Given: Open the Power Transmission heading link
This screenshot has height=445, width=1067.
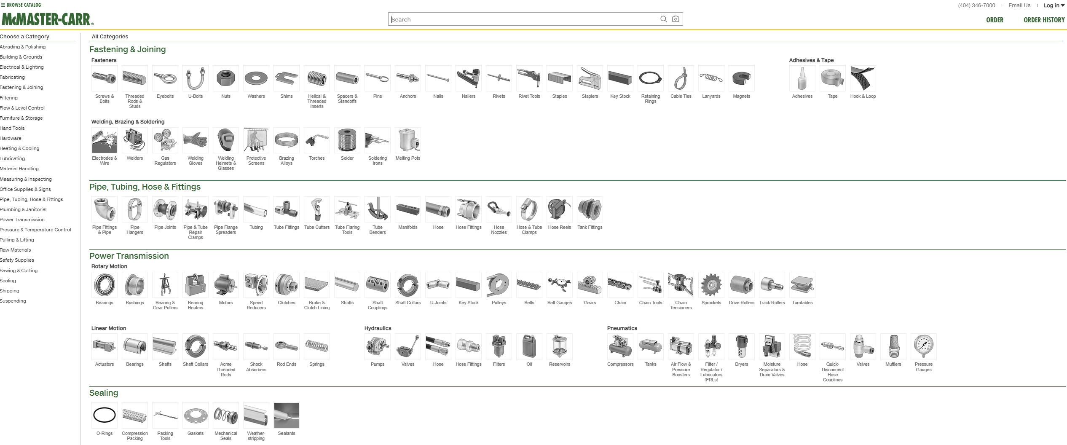Looking at the screenshot, I should (x=129, y=256).
